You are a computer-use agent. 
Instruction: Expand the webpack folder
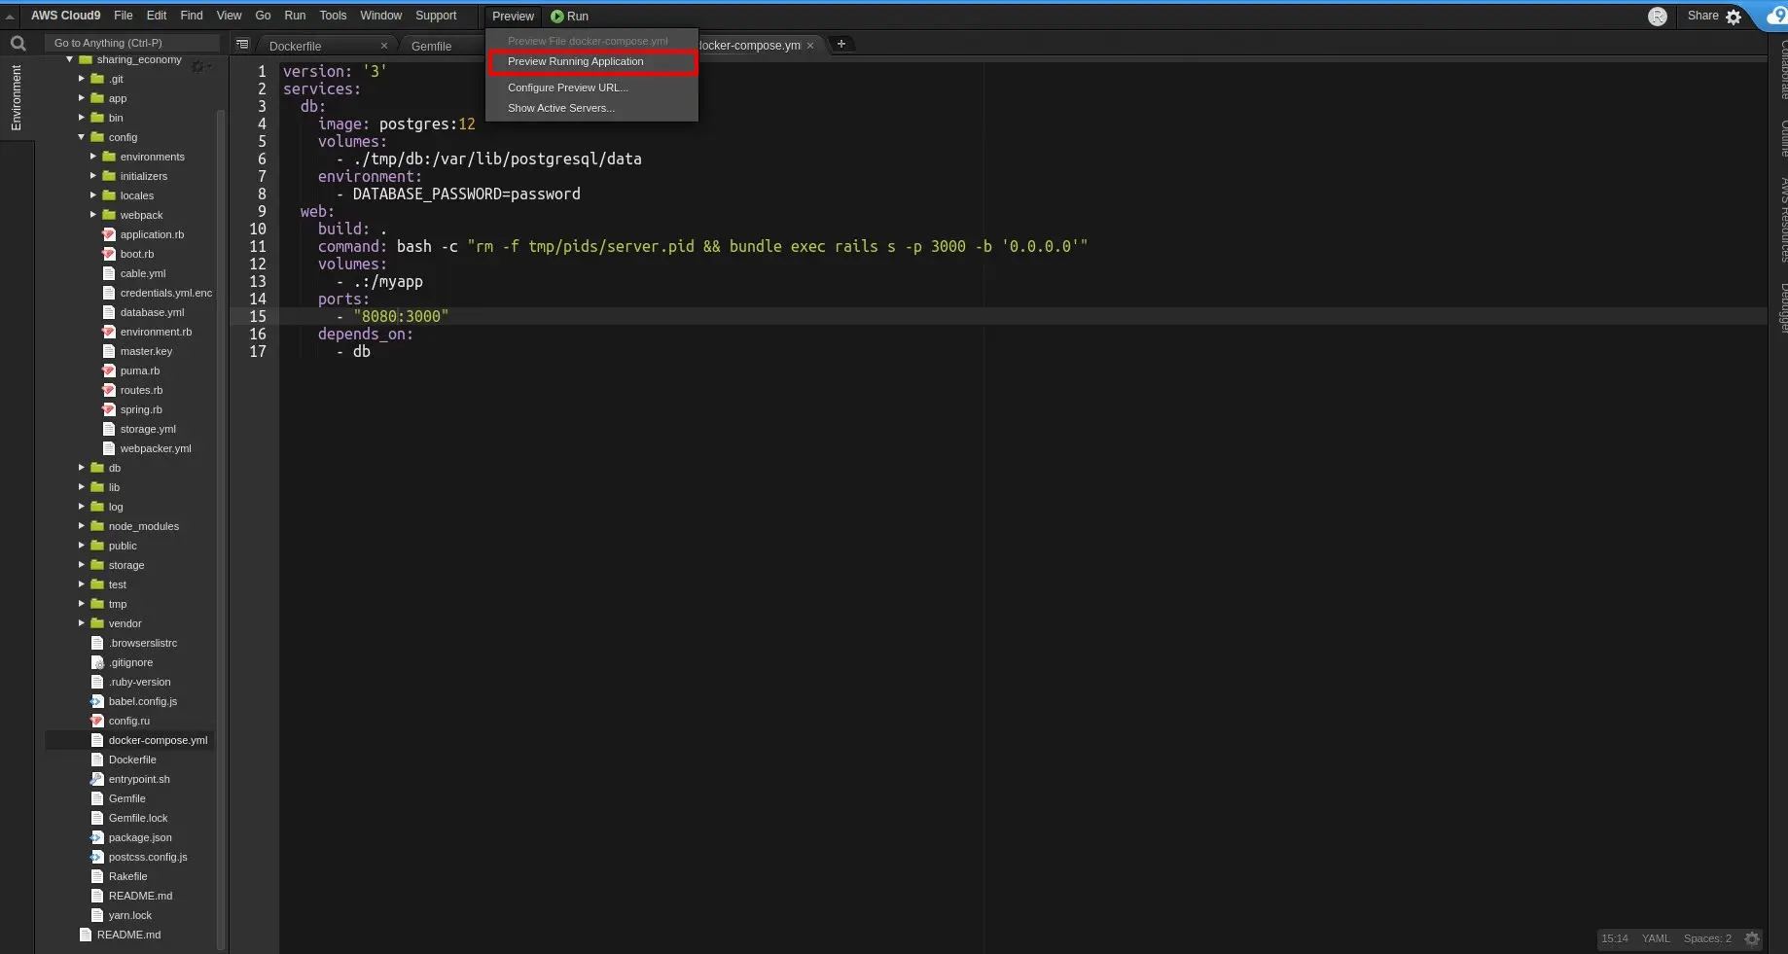pos(93,215)
